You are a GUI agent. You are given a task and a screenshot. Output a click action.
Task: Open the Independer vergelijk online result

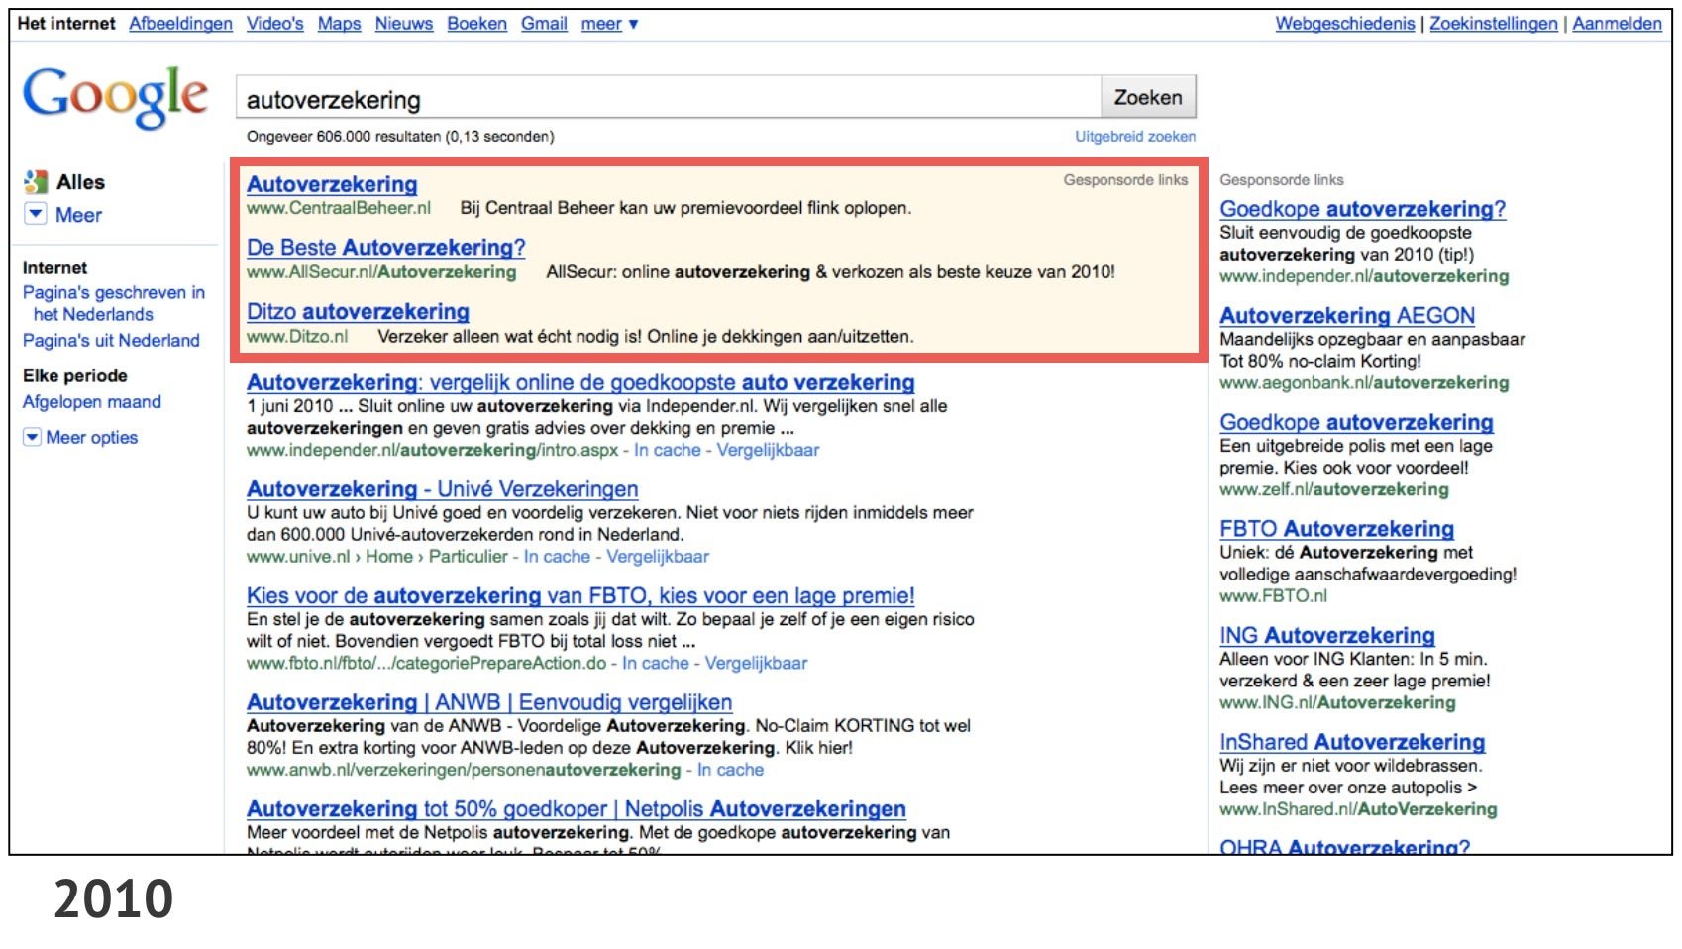pyautogui.click(x=580, y=382)
